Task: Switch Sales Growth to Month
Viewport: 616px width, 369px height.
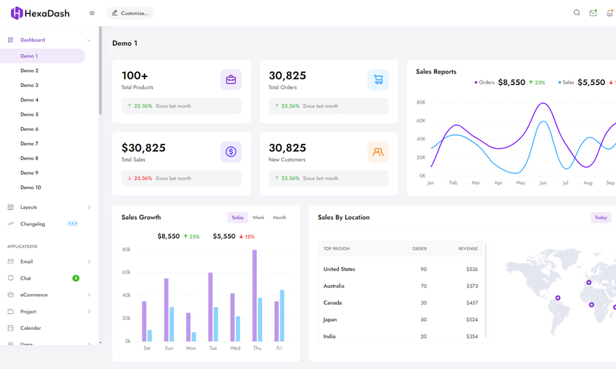Action: pos(279,218)
